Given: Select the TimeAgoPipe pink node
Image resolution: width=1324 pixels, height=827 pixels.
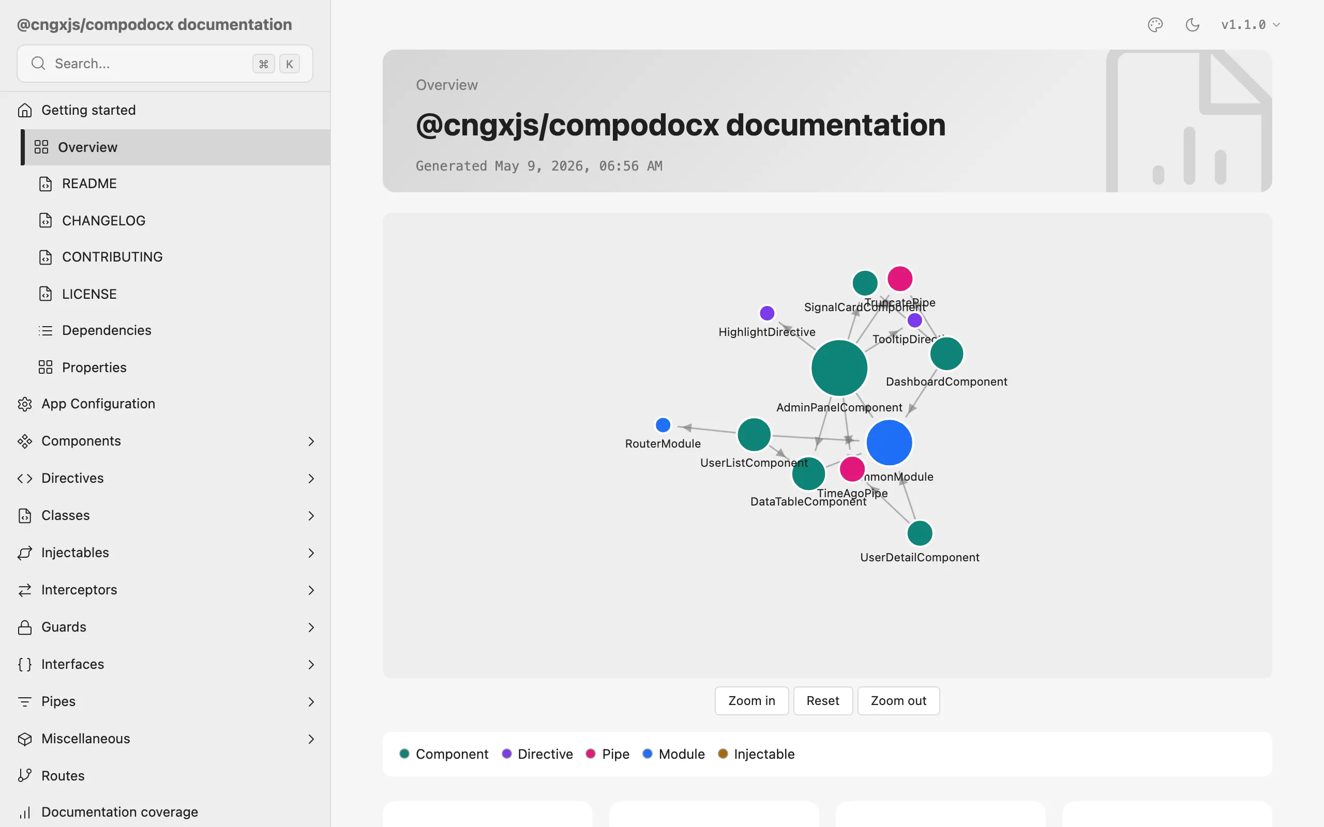Looking at the screenshot, I should [x=852, y=469].
